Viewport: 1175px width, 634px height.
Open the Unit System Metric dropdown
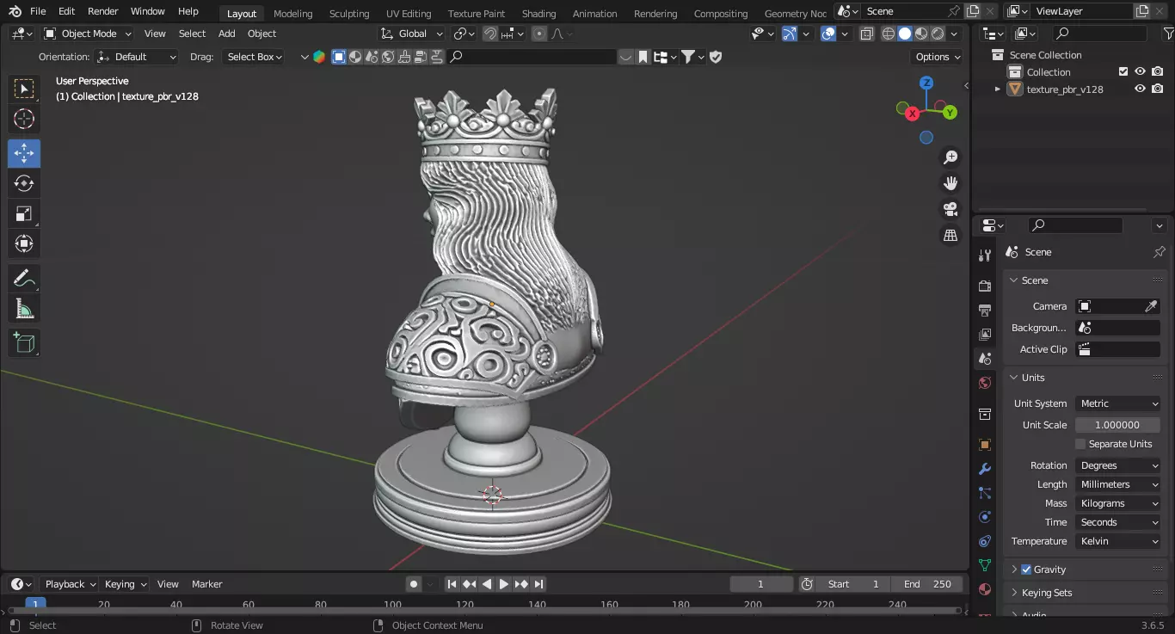point(1118,403)
